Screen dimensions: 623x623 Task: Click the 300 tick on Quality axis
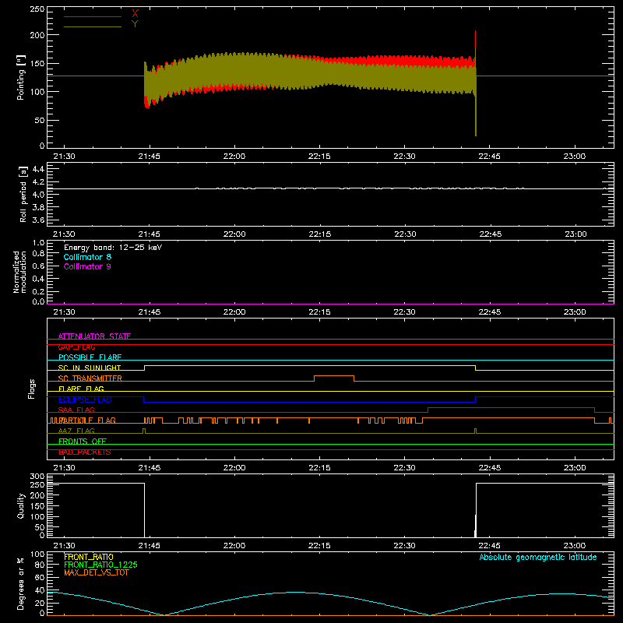(x=37, y=476)
